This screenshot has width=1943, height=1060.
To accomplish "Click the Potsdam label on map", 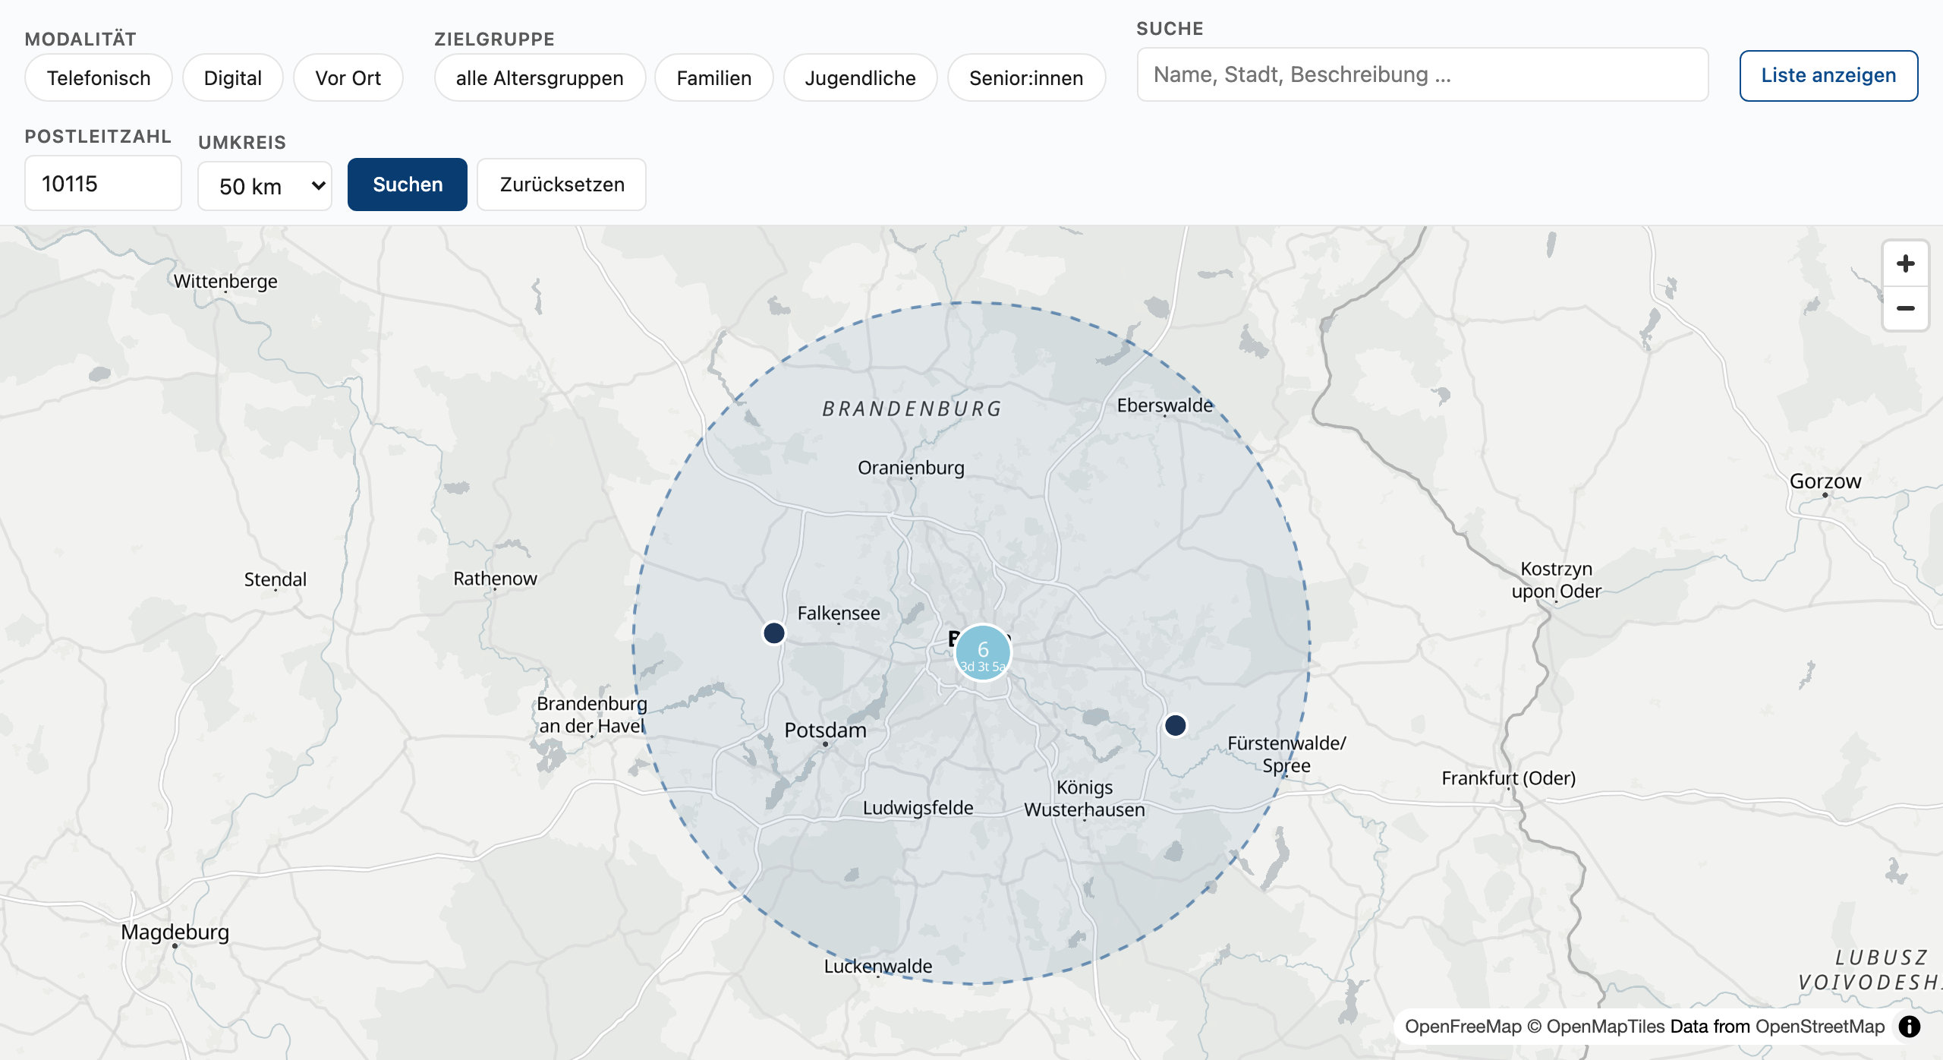I will (x=825, y=730).
